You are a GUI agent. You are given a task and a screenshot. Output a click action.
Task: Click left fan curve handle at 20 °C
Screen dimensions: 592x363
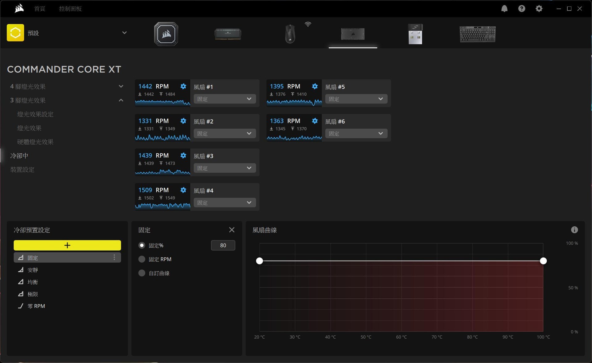tap(260, 261)
